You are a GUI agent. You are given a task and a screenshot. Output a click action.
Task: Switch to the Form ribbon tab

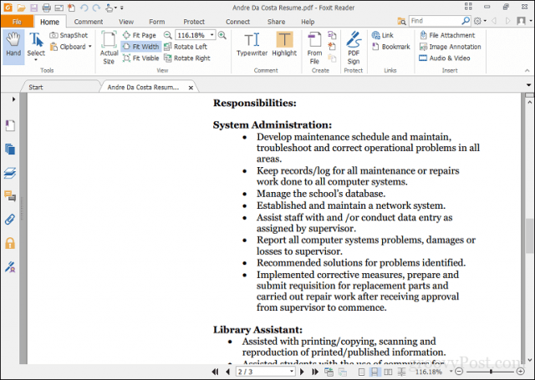(x=157, y=22)
